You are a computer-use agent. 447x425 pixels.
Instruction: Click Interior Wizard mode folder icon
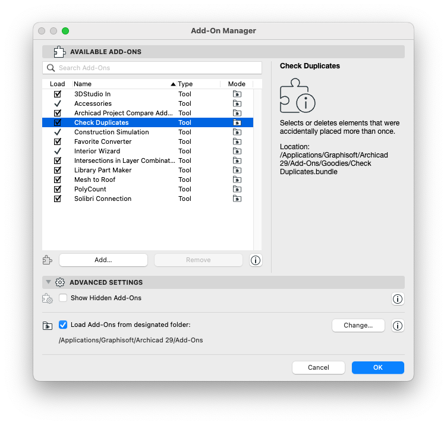coord(237,151)
